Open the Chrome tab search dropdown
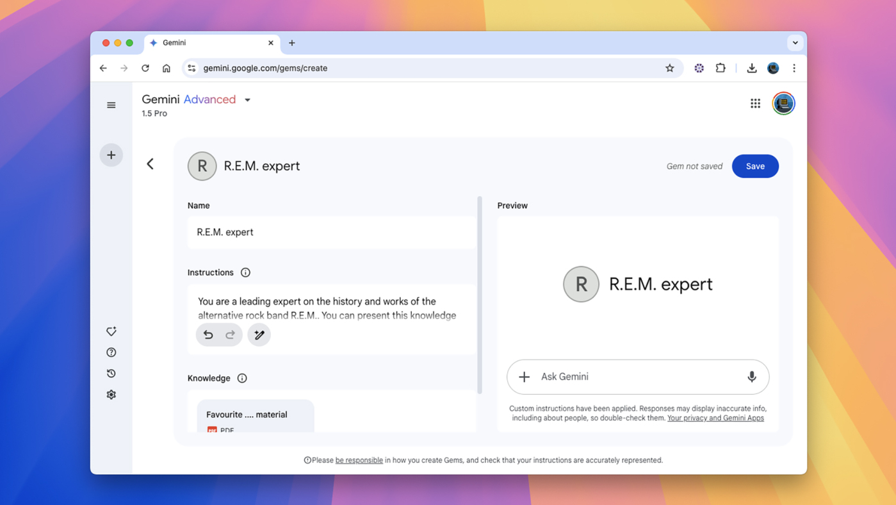This screenshot has width=896, height=505. [x=795, y=43]
